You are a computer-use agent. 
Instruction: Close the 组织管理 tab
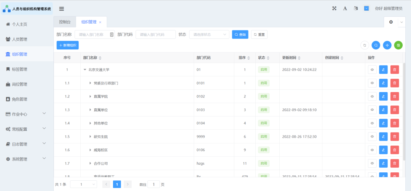100,22
